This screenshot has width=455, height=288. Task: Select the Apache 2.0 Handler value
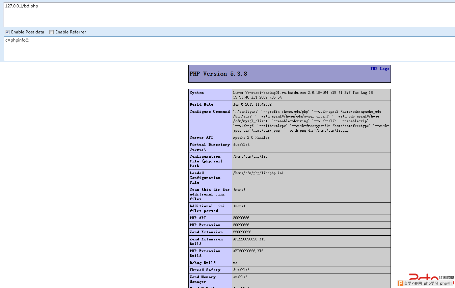(251, 137)
